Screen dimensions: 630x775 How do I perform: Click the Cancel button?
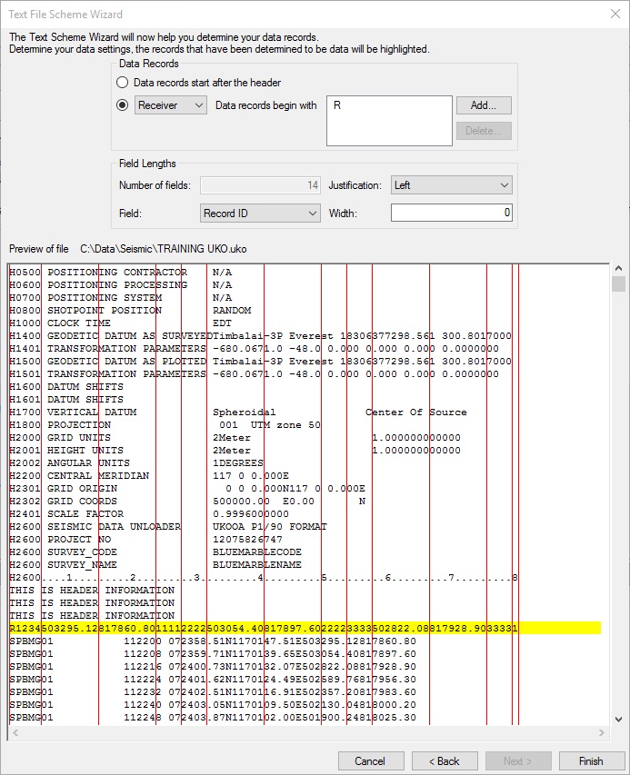tap(371, 761)
